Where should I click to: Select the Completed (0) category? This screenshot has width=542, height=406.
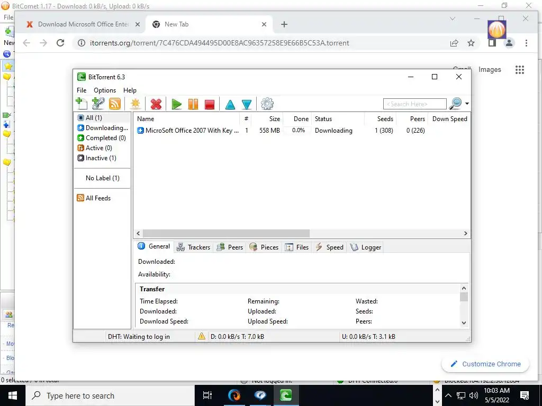[x=101, y=138]
